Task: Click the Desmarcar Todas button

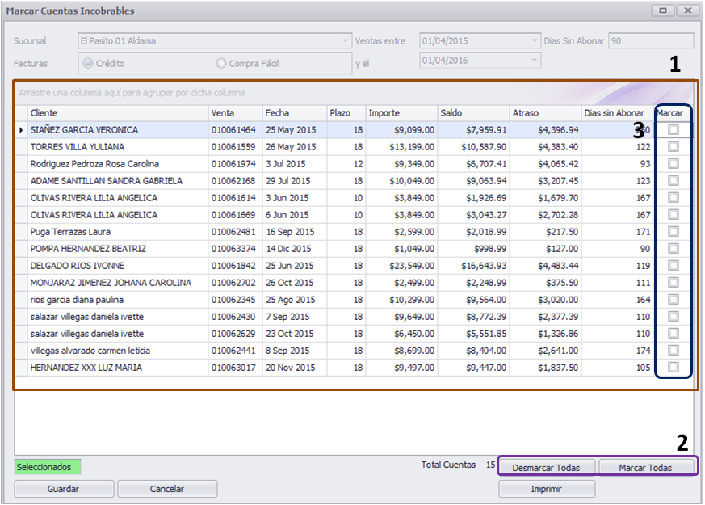Action: click(546, 468)
